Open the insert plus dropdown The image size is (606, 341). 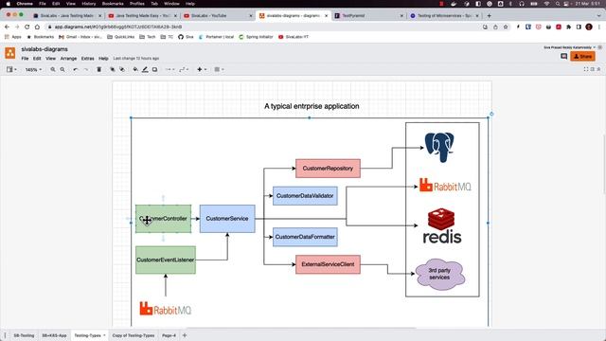click(x=202, y=69)
